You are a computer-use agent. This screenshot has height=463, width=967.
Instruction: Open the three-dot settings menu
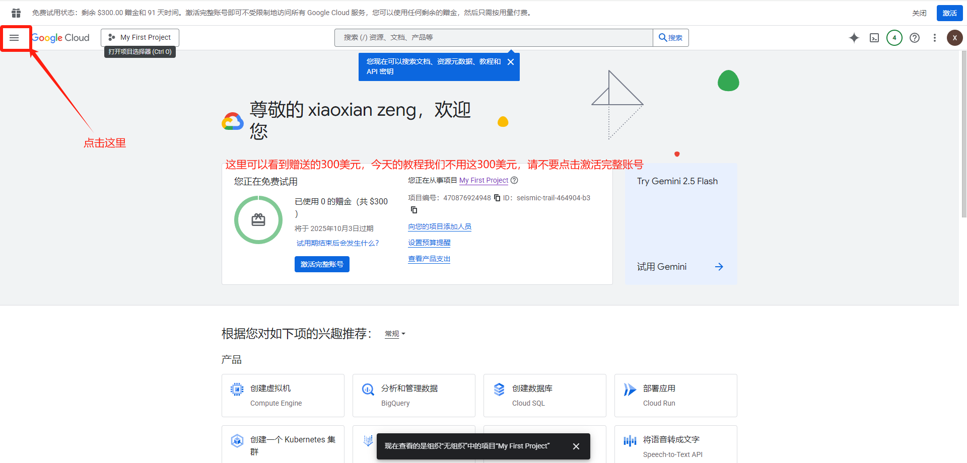[935, 38]
